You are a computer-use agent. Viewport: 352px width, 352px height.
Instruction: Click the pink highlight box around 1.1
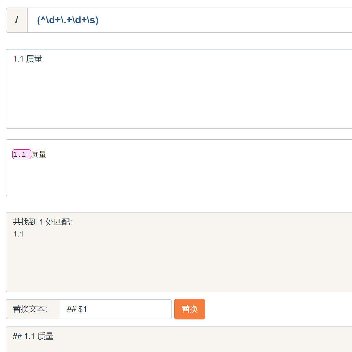point(21,154)
